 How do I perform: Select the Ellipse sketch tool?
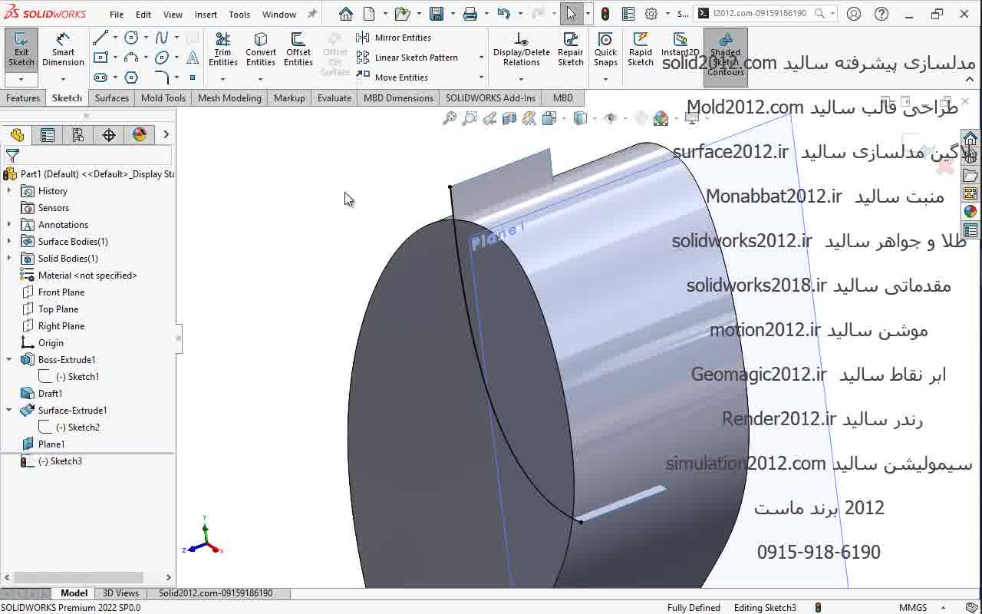[161, 58]
